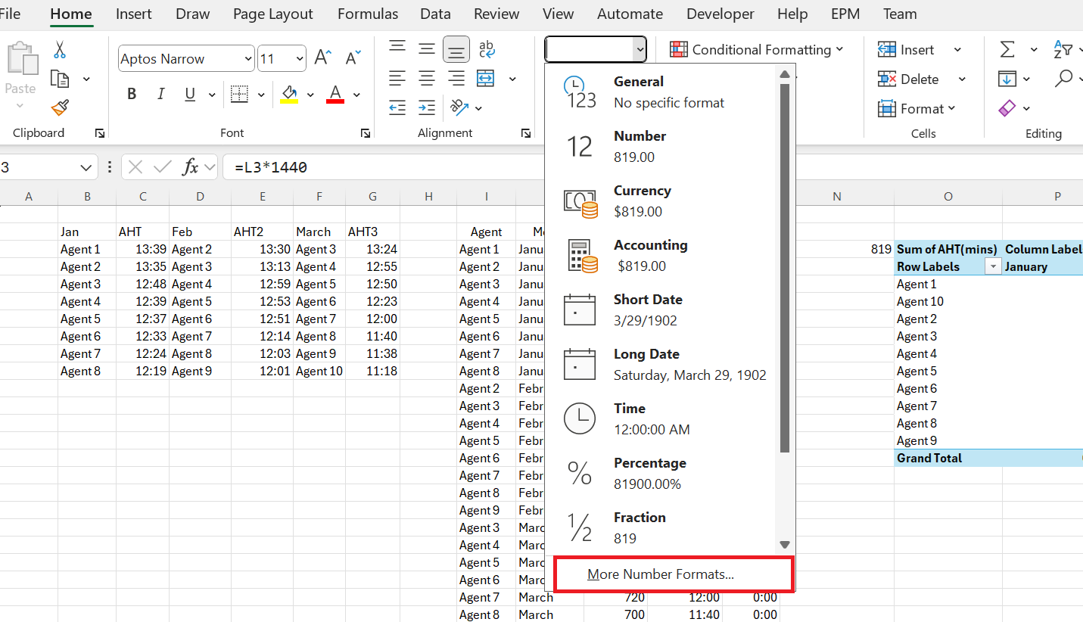Screen dimensions: 1083x622
Task: Open the Font Color dropdown arrow
Action: pyautogui.click(x=356, y=95)
